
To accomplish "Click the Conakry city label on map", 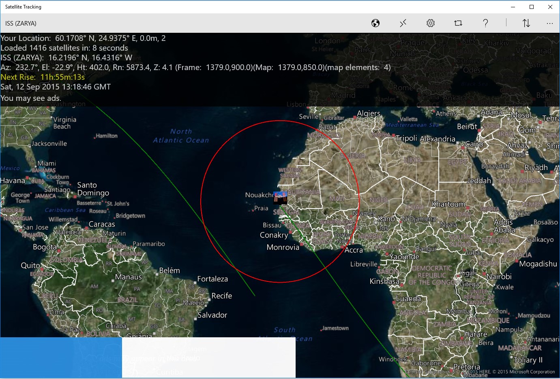I will pyautogui.click(x=274, y=235).
